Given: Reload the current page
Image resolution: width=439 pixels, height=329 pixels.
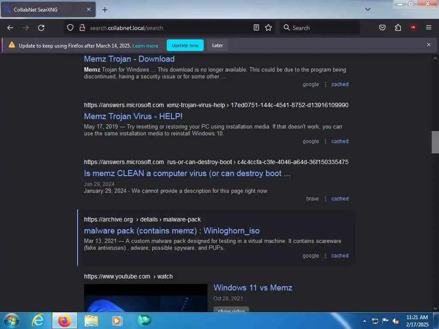Looking at the screenshot, I should coord(41,28).
